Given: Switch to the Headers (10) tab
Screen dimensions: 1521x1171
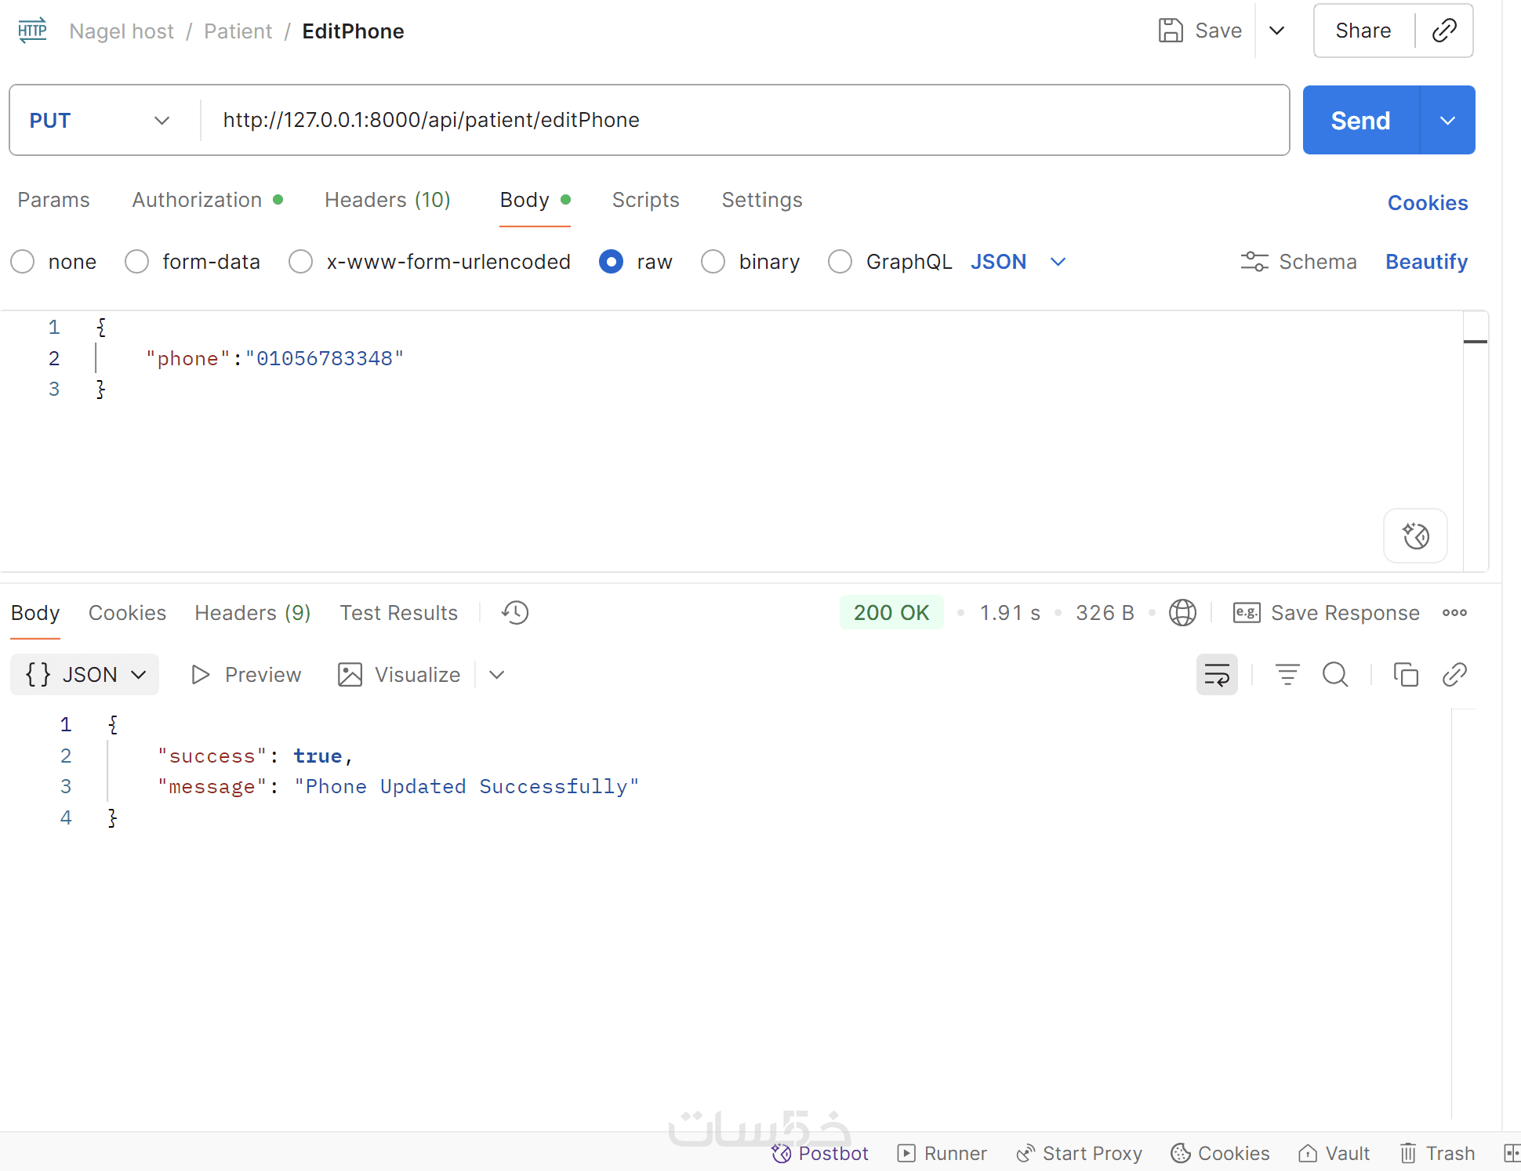Looking at the screenshot, I should 387,200.
